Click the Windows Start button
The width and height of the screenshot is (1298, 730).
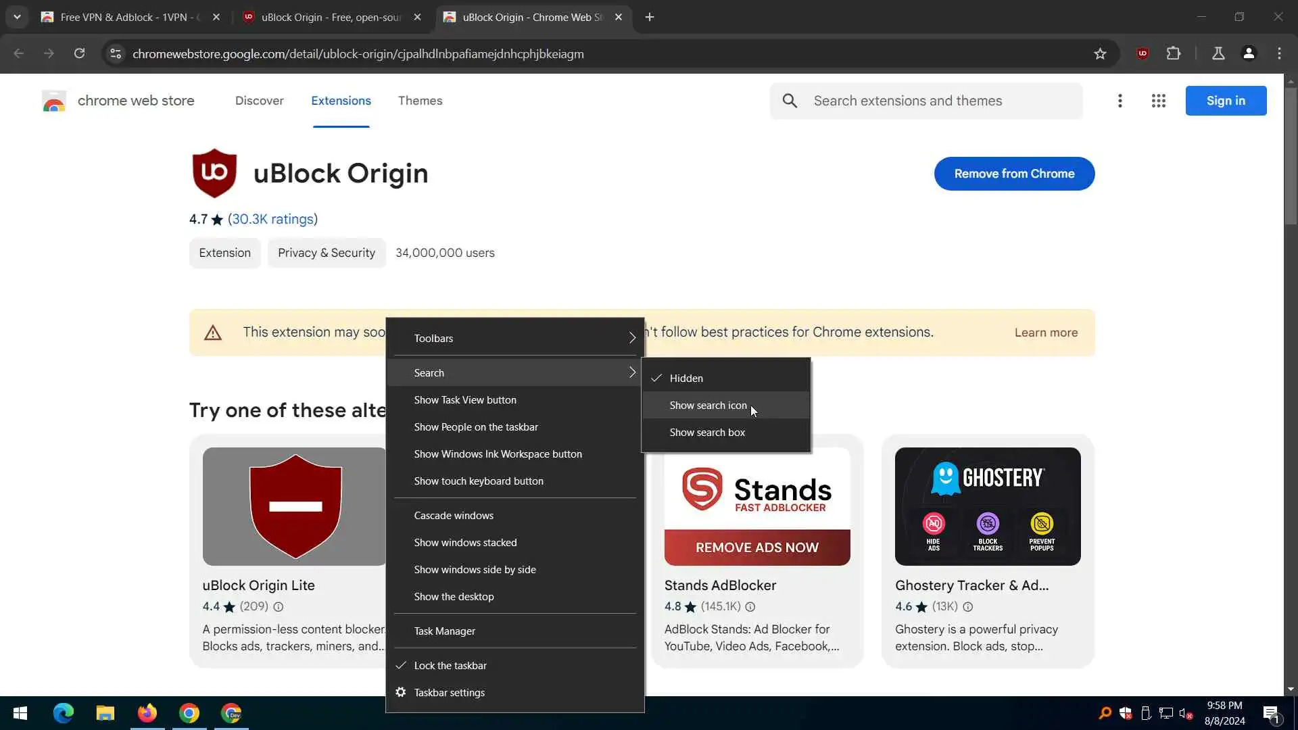[20, 713]
